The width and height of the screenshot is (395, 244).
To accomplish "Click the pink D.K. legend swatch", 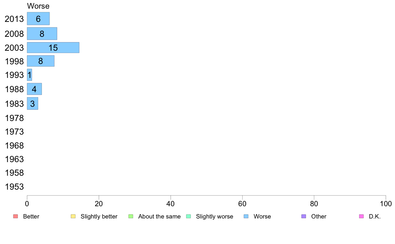I will [361, 216].
